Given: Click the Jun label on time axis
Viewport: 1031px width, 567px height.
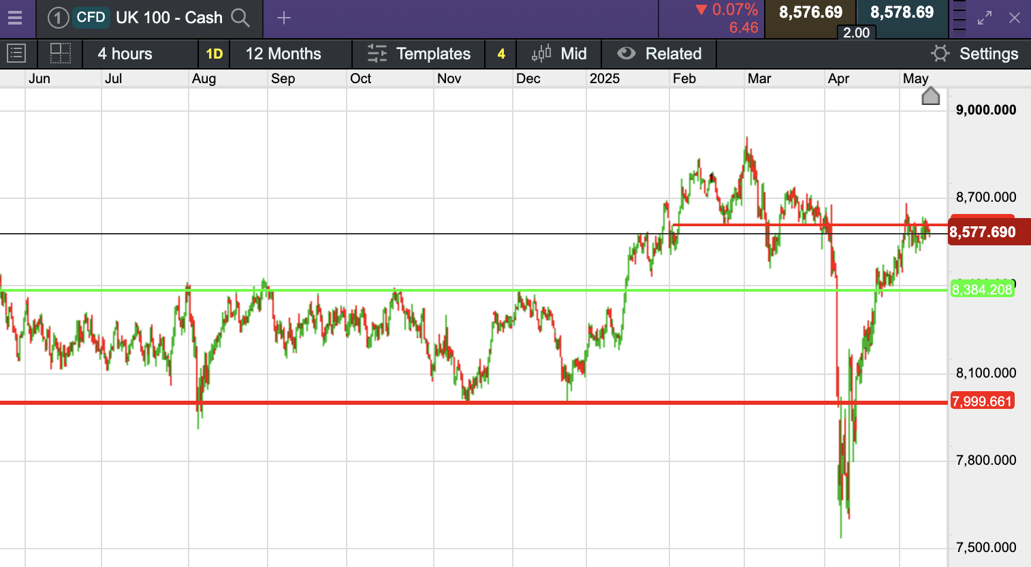Looking at the screenshot, I should pos(39,78).
